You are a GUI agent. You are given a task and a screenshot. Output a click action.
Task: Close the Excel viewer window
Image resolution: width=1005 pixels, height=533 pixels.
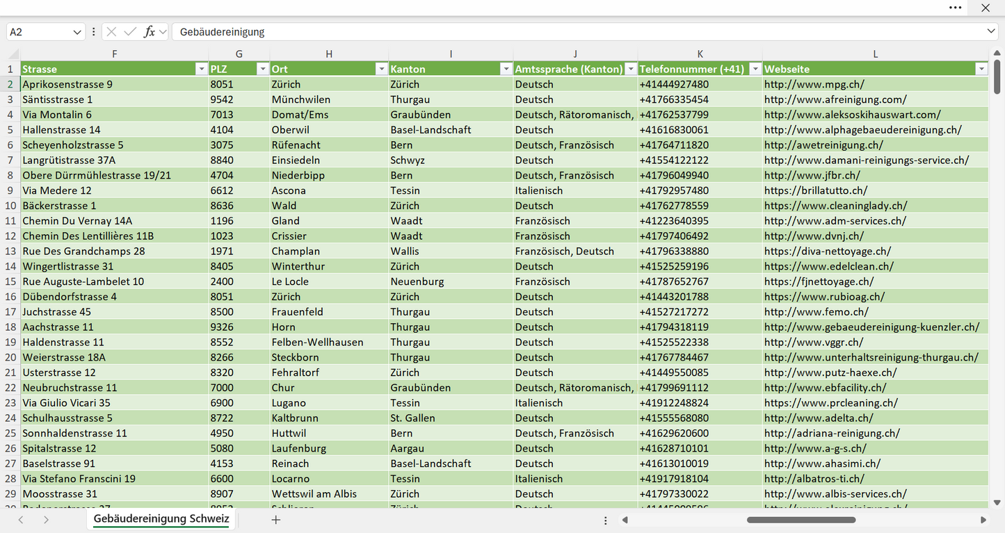click(986, 8)
